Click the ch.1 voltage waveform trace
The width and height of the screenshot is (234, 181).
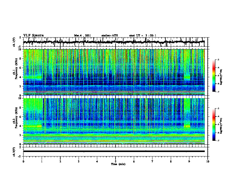[x=114, y=42]
